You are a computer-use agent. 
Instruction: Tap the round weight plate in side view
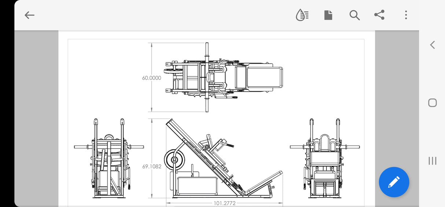174,159
